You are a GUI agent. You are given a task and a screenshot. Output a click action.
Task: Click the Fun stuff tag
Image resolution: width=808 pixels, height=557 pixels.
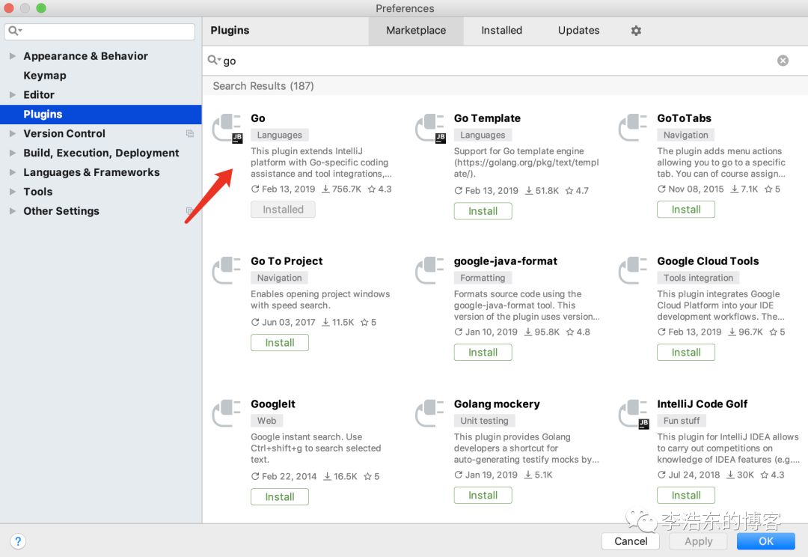(x=682, y=421)
